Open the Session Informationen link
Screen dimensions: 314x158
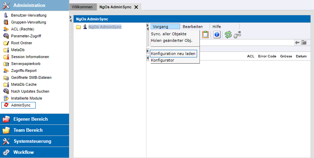[30, 57]
